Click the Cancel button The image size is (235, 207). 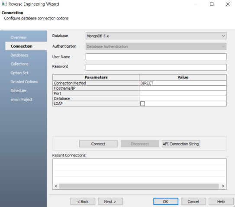[193, 201]
